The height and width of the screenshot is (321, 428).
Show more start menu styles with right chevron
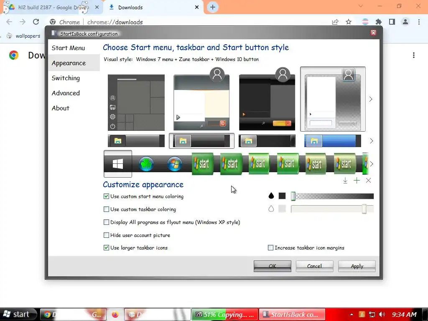click(371, 99)
